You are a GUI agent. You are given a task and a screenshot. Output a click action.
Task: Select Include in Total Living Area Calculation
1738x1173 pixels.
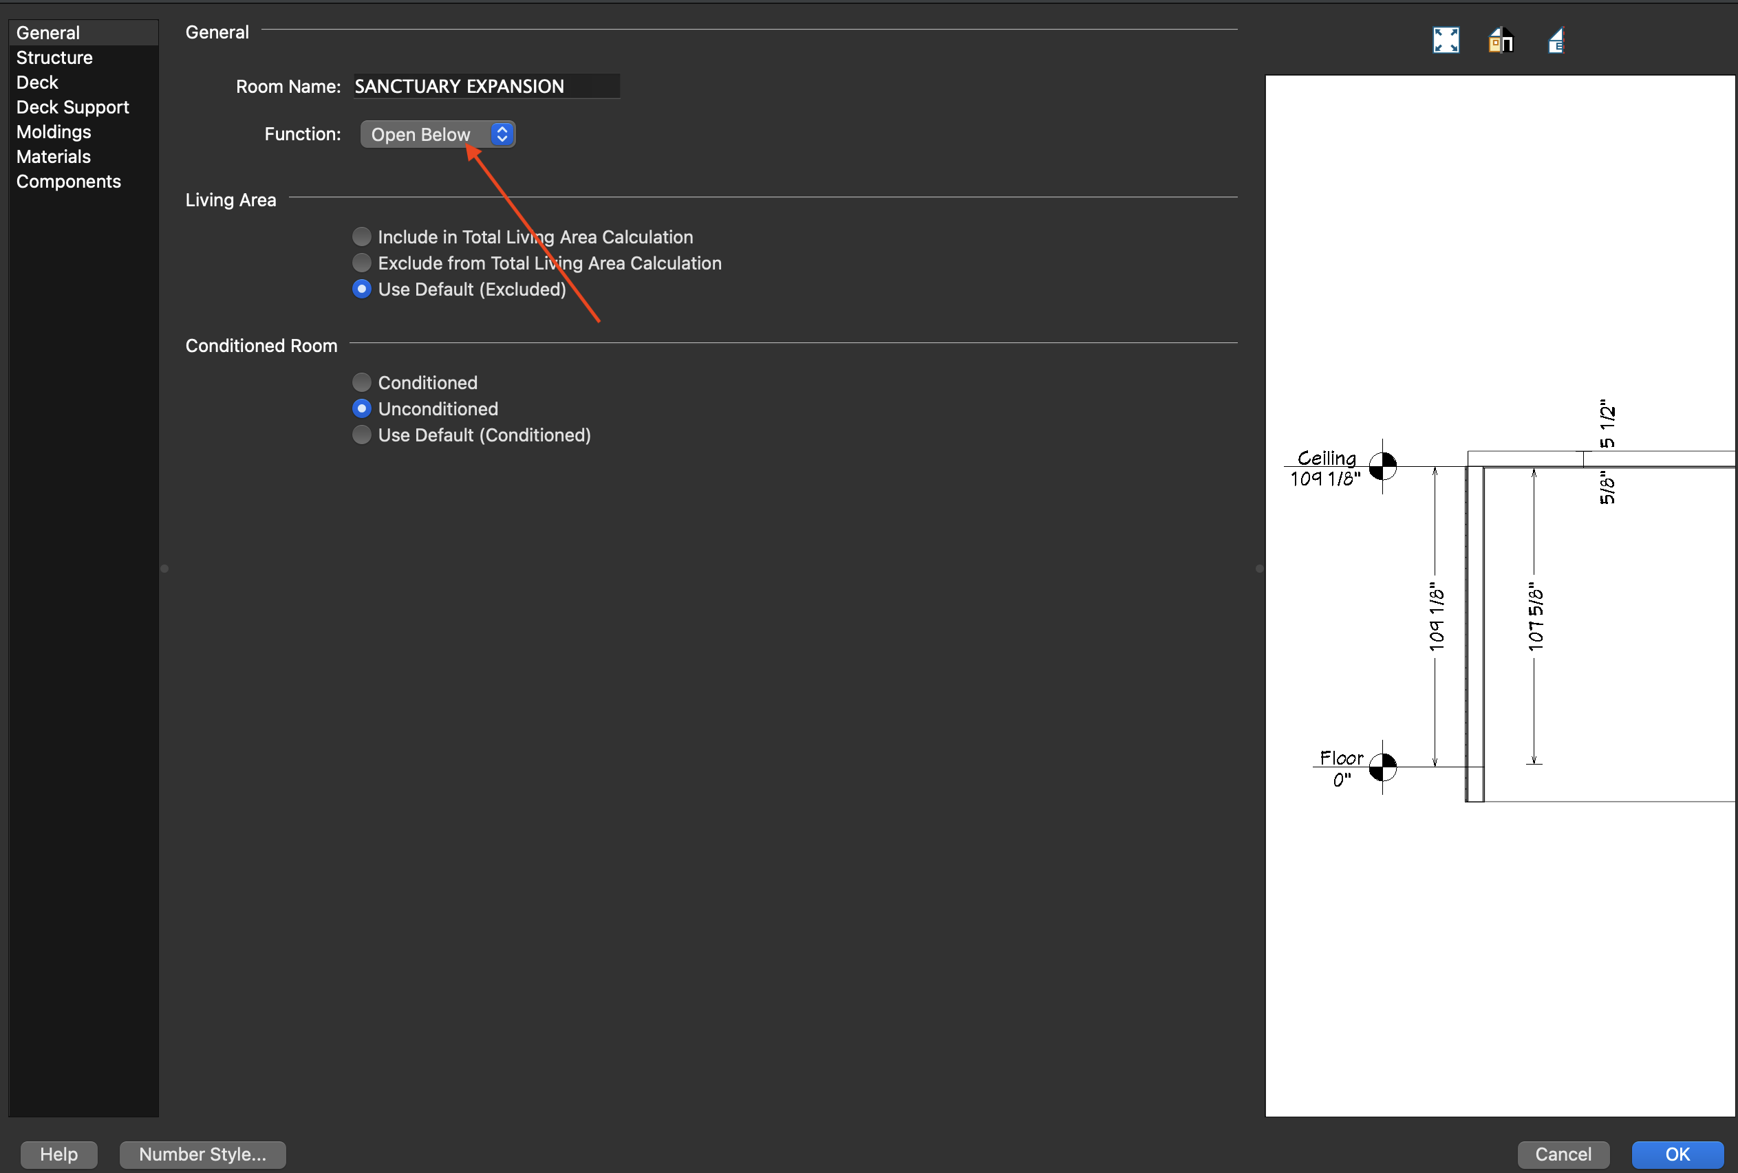click(x=362, y=237)
